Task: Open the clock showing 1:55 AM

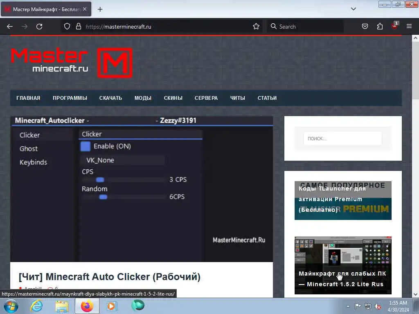Action: [x=398, y=306]
